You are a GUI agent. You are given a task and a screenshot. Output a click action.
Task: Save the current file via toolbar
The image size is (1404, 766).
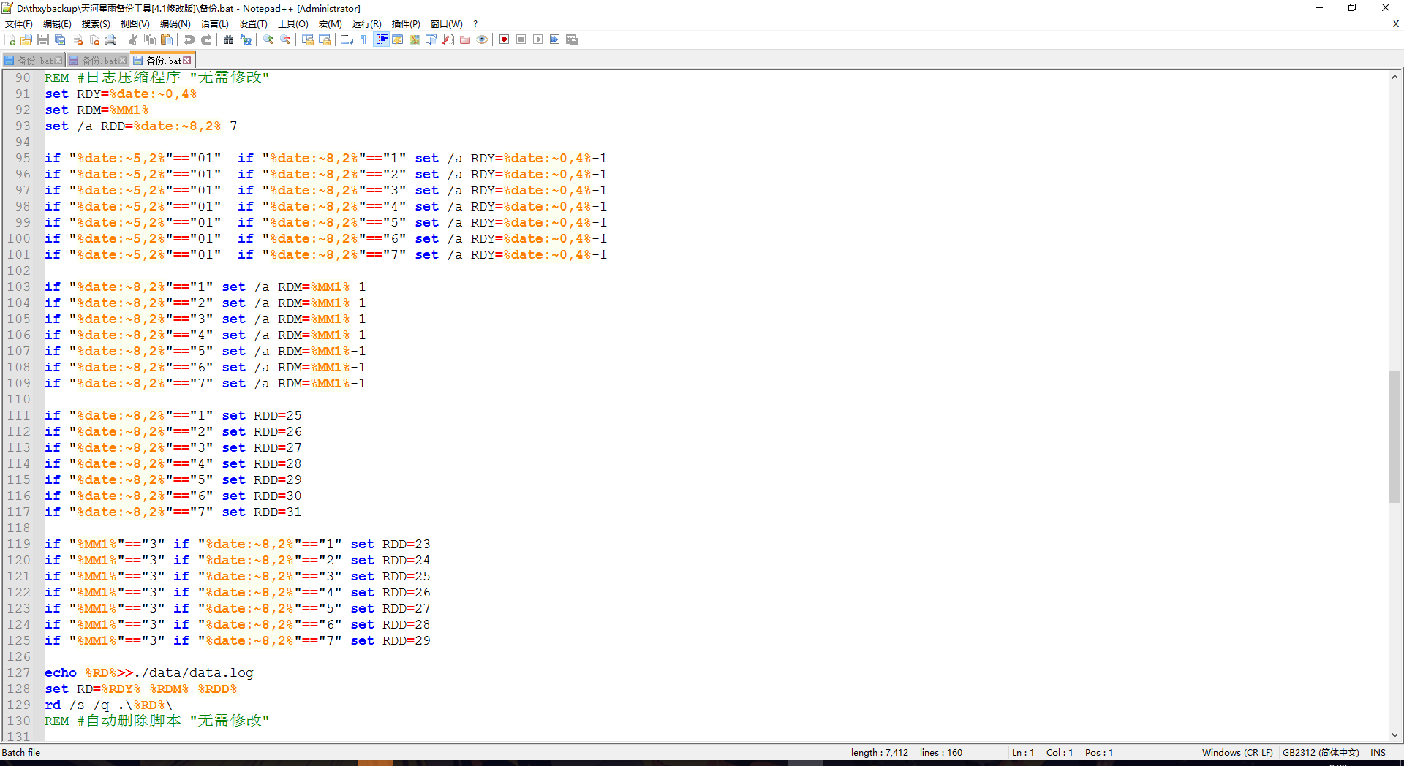point(43,39)
